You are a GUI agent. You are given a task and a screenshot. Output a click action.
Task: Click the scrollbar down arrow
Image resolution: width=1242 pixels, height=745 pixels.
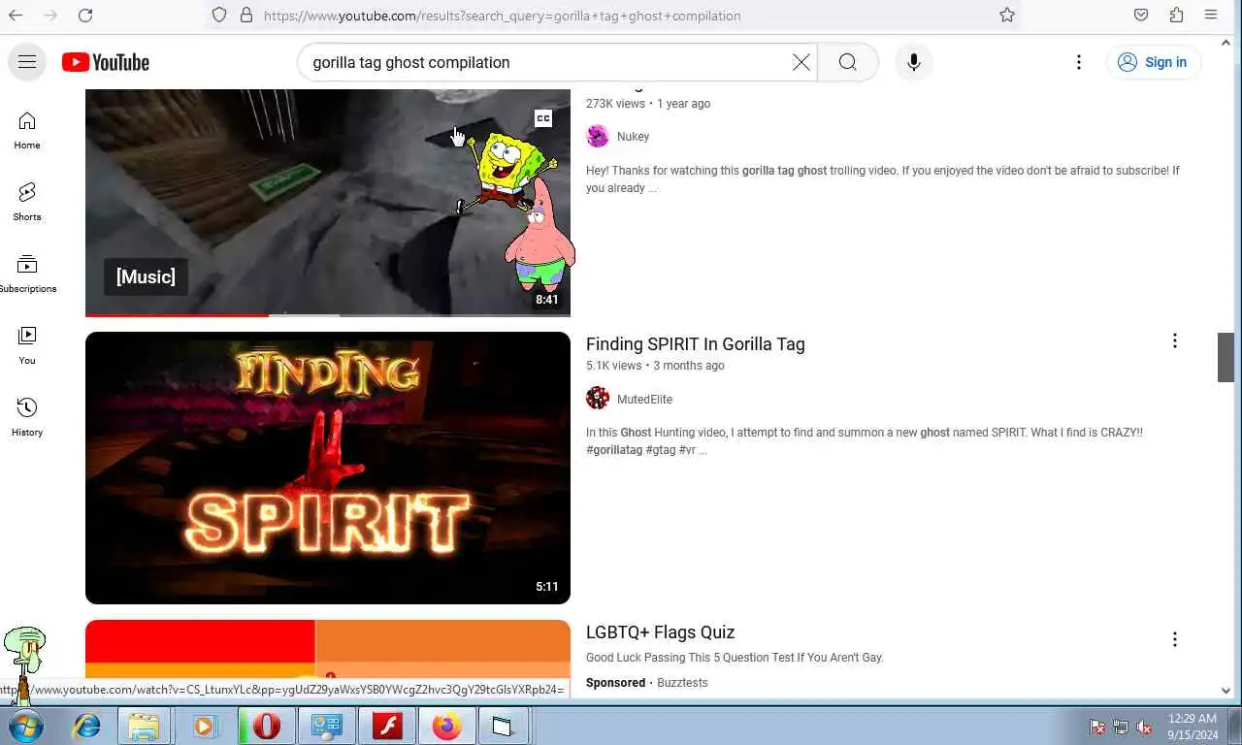pyautogui.click(x=1226, y=691)
